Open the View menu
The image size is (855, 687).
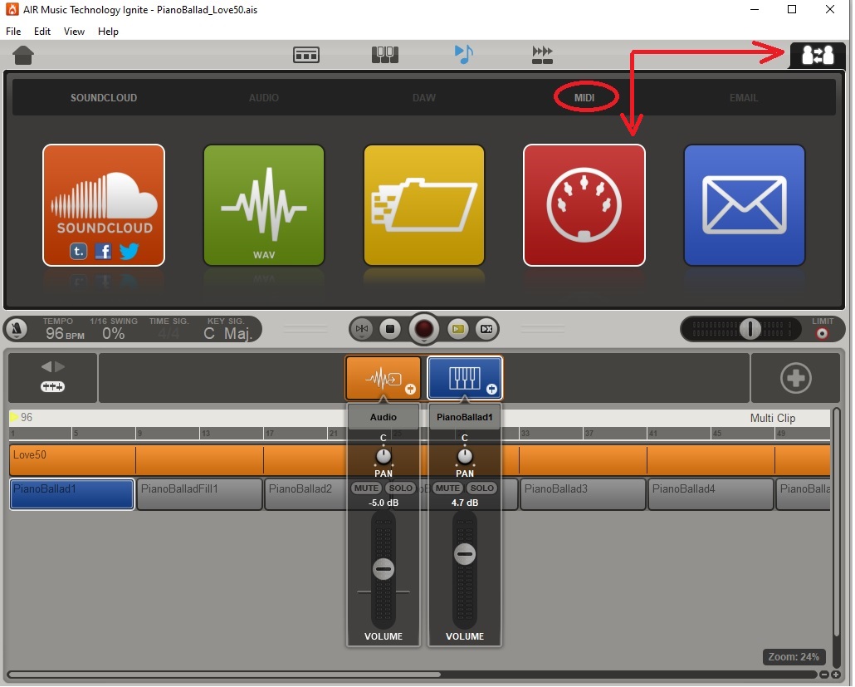pos(74,31)
